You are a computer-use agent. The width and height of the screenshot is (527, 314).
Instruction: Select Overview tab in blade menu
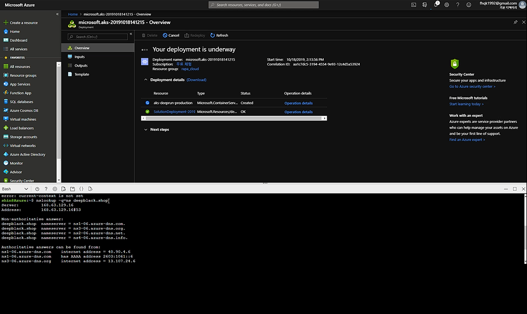click(x=98, y=48)
